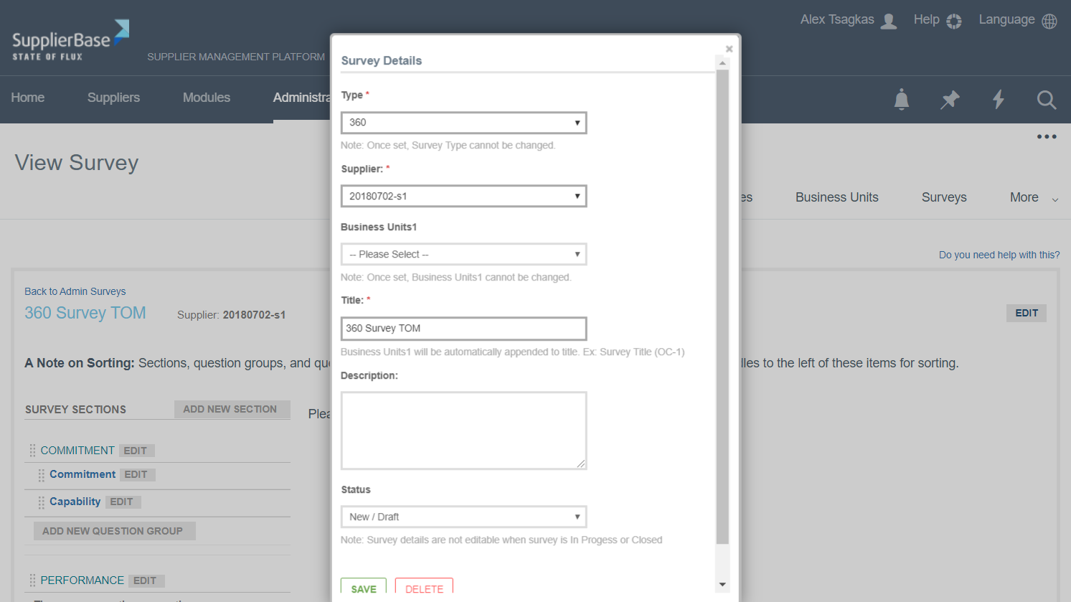
Task: Click into the Title input field
Action: 463,328
